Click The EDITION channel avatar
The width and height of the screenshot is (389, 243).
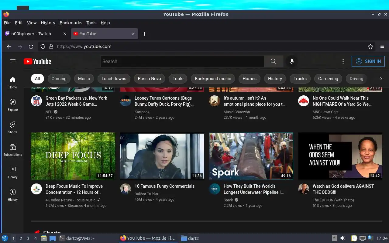tap(304, 189)
